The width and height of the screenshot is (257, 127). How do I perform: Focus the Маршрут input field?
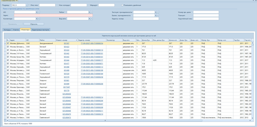tap(107, 5)
